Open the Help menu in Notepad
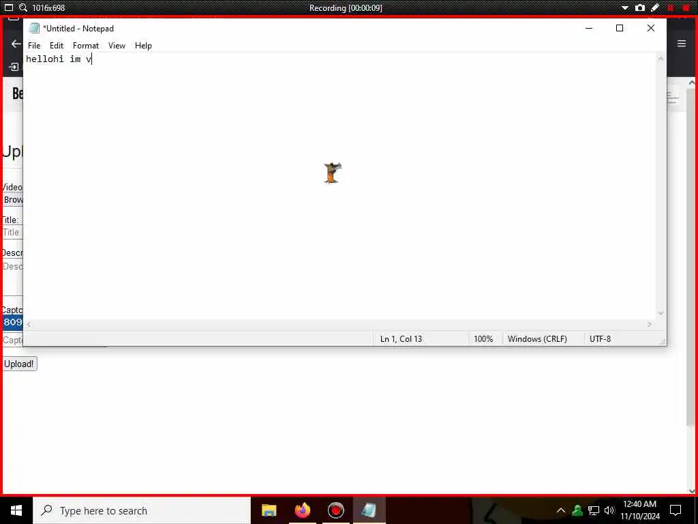 [x=143, y=46]
